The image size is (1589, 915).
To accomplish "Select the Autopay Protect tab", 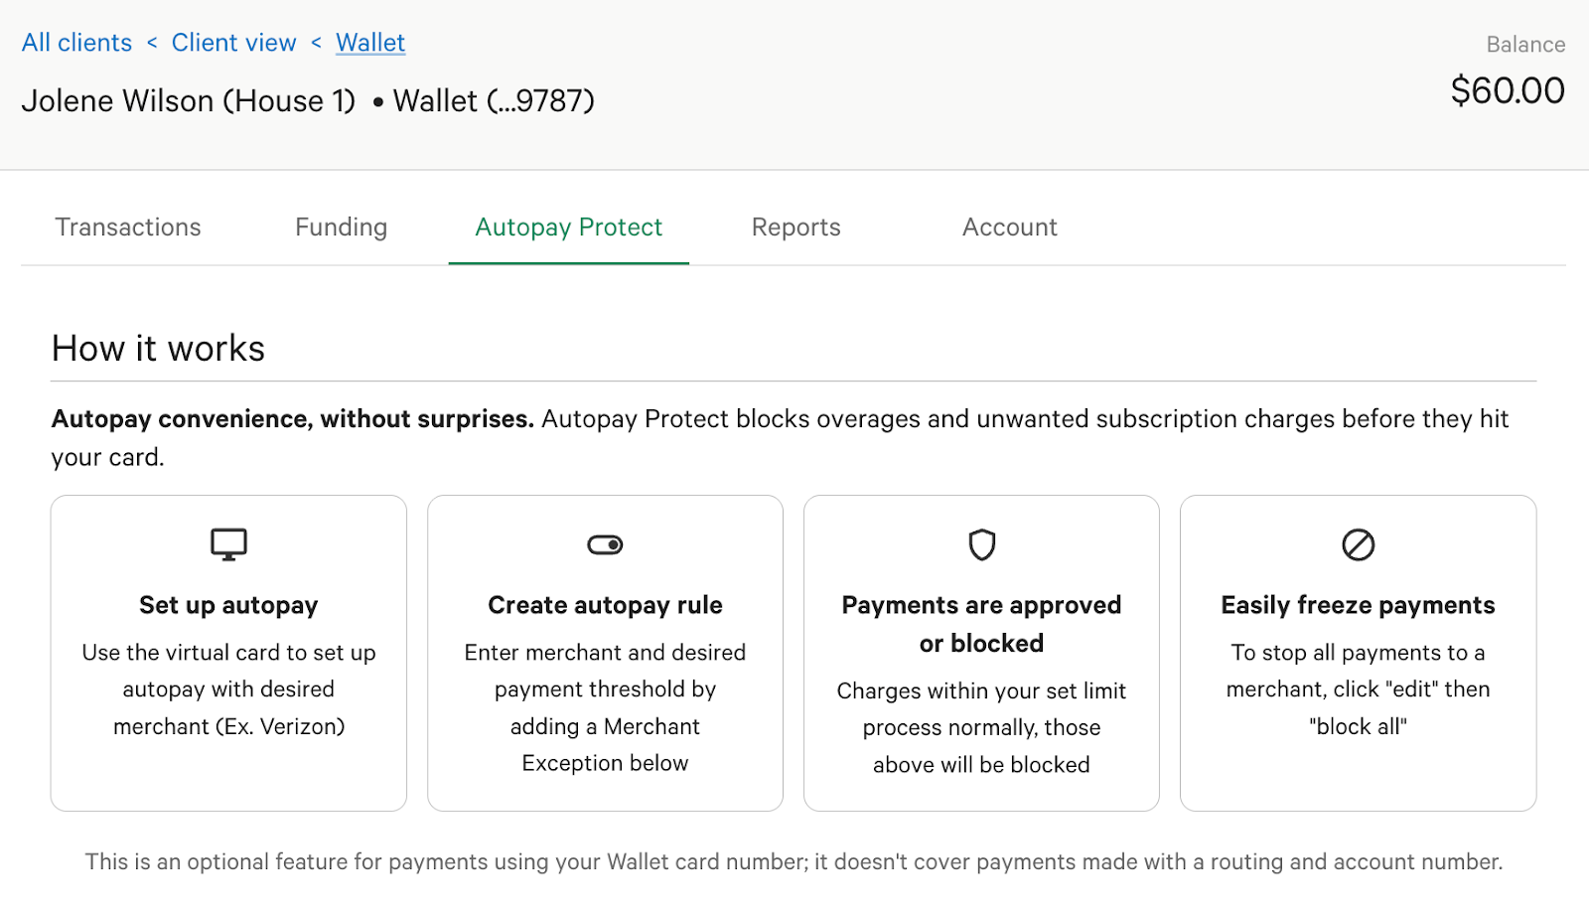I will click(x=568, y=228).
